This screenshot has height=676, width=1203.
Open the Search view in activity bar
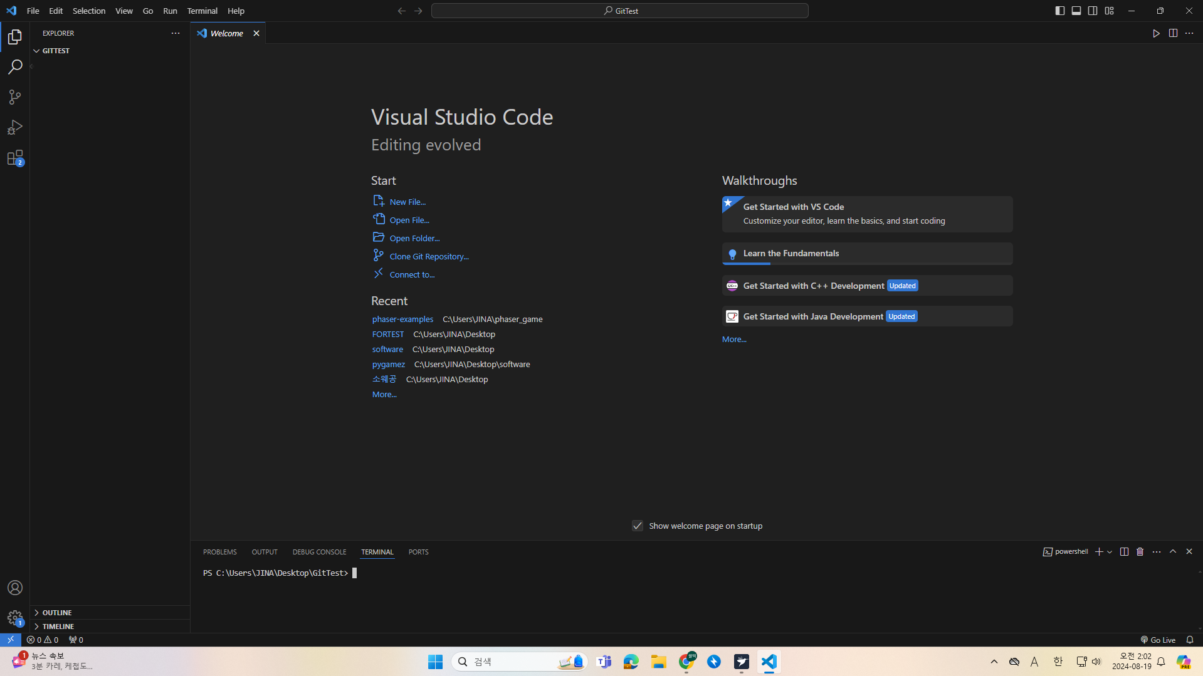[x=15, y=67]
